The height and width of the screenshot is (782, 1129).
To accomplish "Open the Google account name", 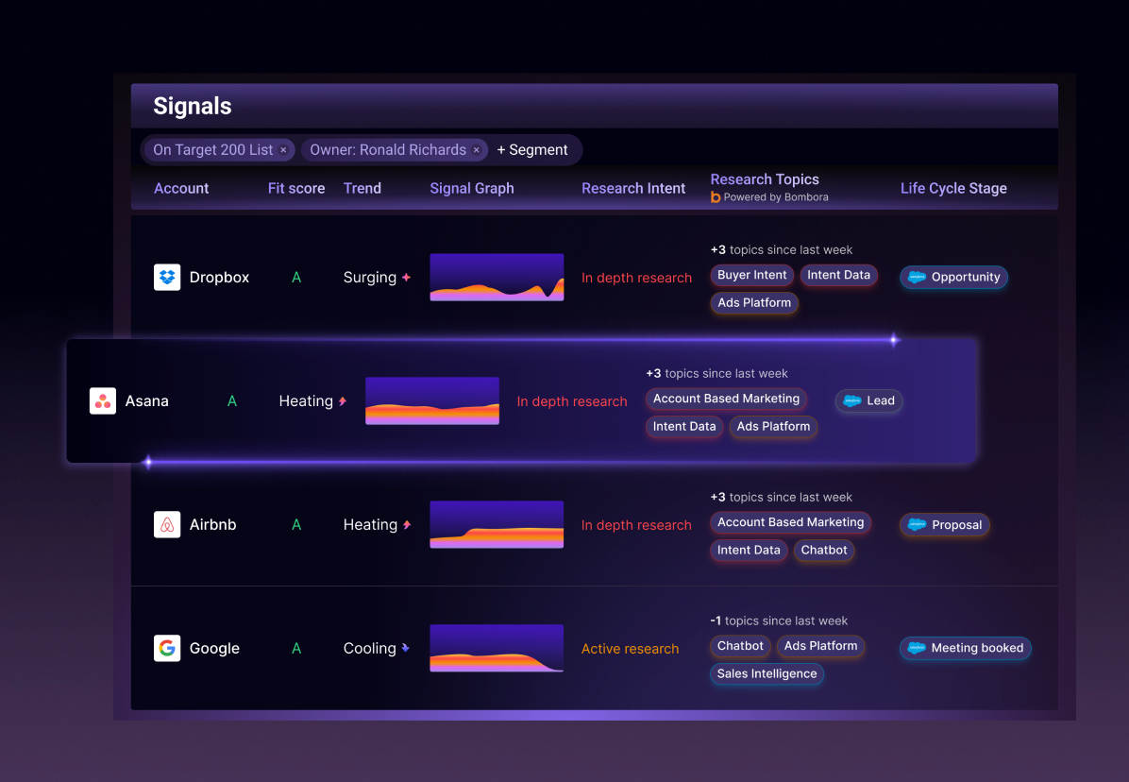I will click(214, 648).
